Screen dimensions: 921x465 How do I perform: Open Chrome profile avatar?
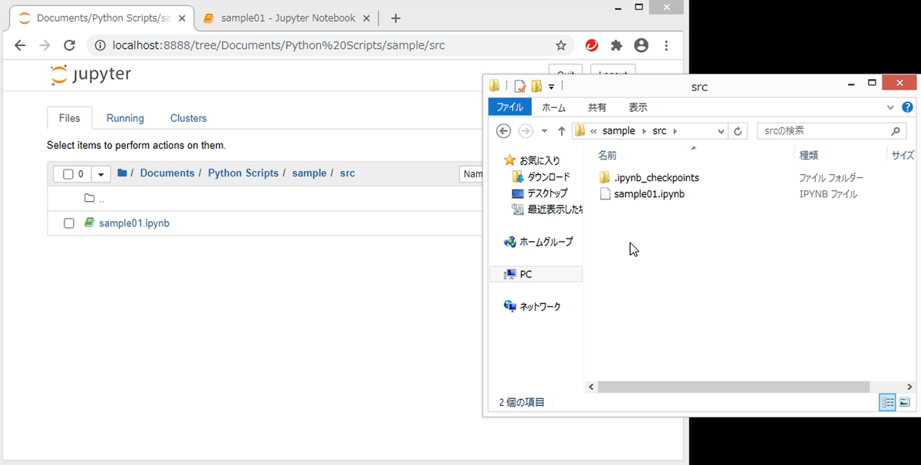(641, 45)
